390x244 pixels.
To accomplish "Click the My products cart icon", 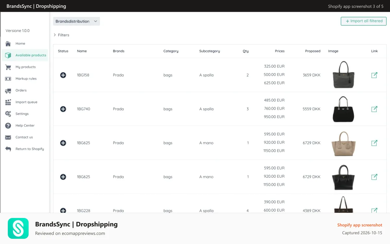I will (x=8, y=67).
